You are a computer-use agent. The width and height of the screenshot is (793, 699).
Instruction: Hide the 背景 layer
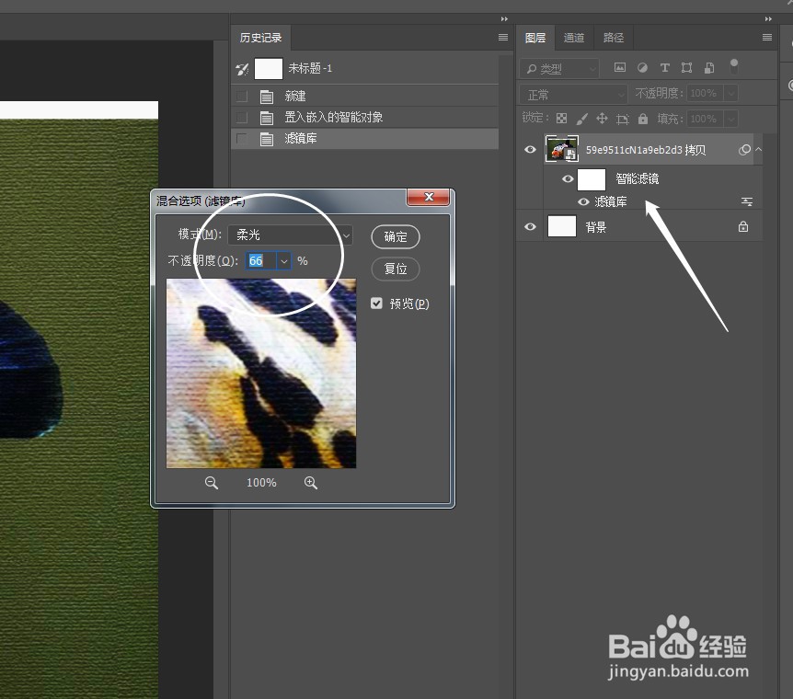pos(530,226)
